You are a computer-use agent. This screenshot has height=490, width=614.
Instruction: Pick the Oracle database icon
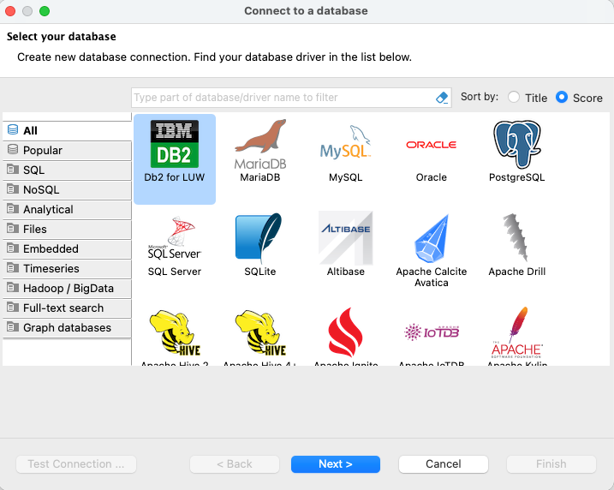pyautogui.click(x=431, y=145)
